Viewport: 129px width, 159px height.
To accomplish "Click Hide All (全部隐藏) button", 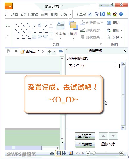I will tap(85, 144).
